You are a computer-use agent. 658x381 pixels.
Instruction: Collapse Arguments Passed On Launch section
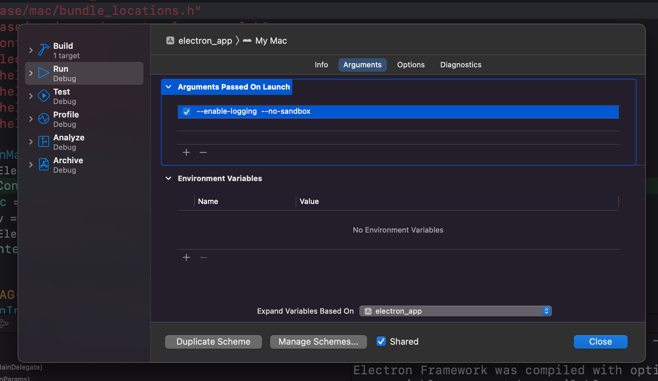point(168,87)
